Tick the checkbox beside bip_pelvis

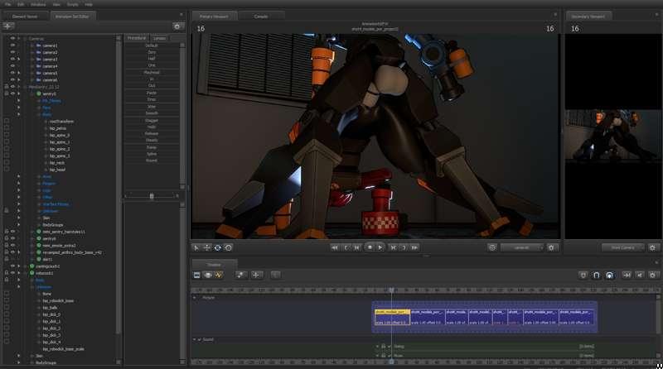coord(7,128)
